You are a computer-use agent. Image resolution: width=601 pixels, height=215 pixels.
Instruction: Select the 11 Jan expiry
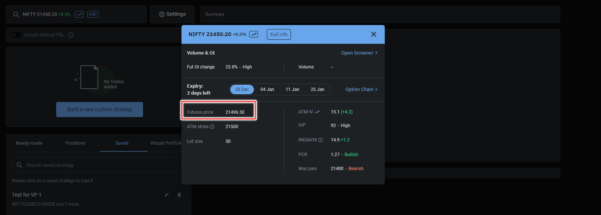tap(292, 89)
